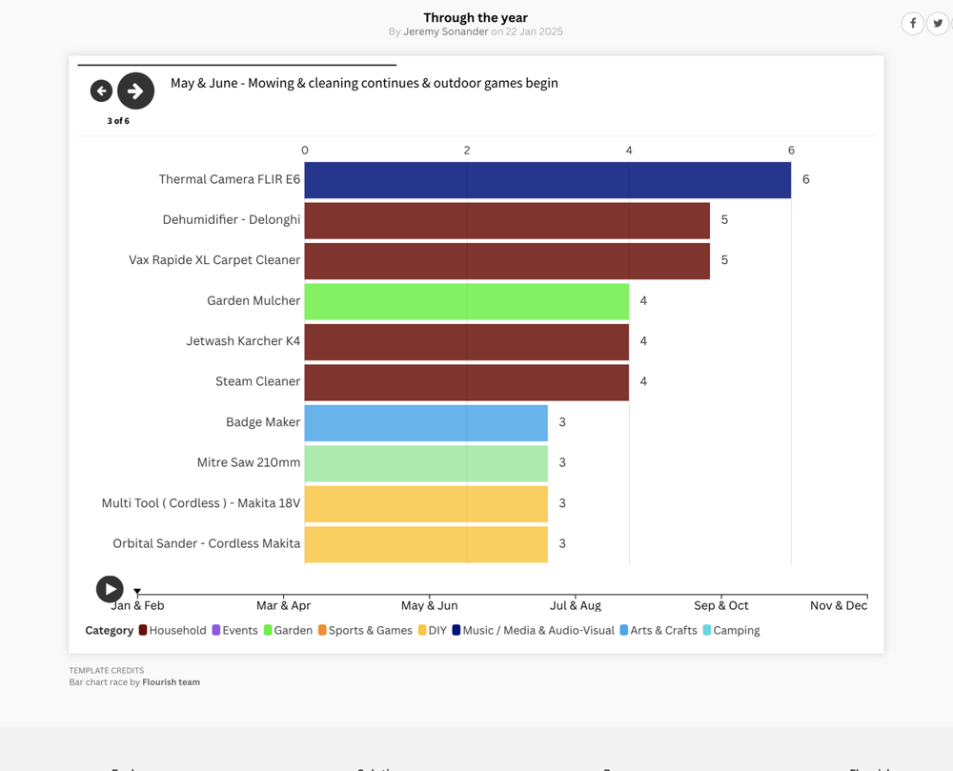Viewport: 953px width, 771px height.
Task: Jump timeline to Jan & Feb
Action: (137, 605)
